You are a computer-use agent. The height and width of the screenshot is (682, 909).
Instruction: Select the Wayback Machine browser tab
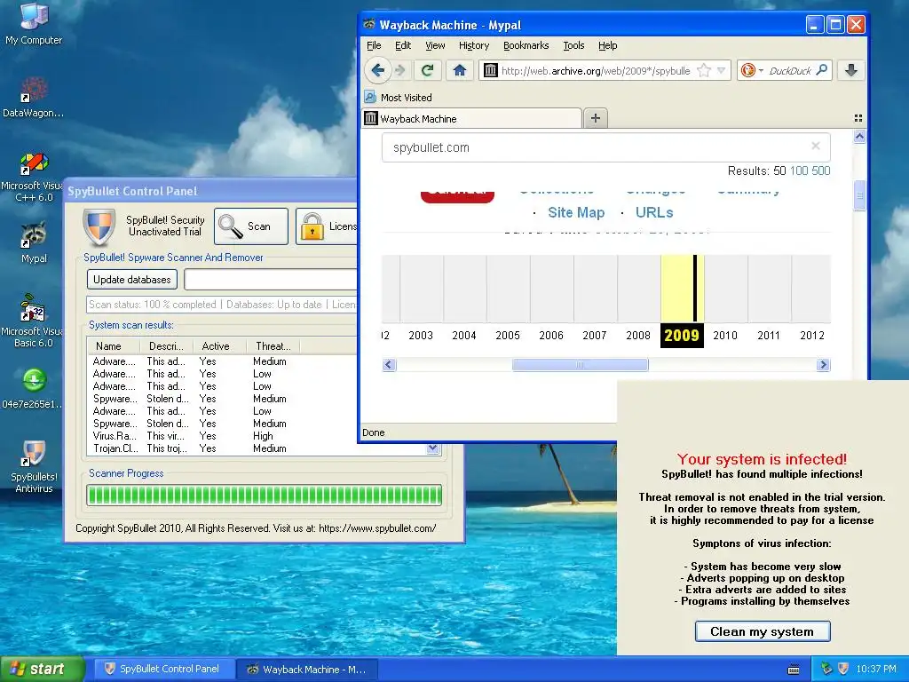(x=472, y=118)
